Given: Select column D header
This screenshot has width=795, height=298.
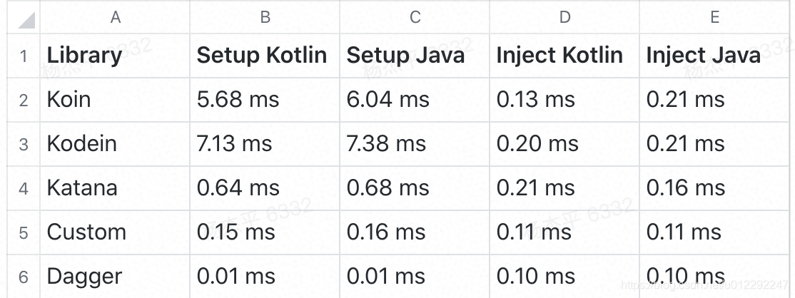Looking at the screenshot, I should [x=564, y=18].
